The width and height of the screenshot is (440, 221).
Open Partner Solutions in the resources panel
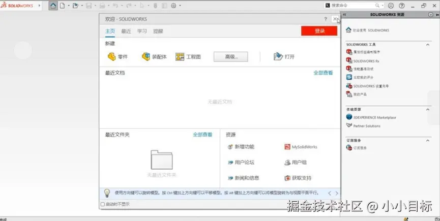pyautogui.click(x=363, y=126)
